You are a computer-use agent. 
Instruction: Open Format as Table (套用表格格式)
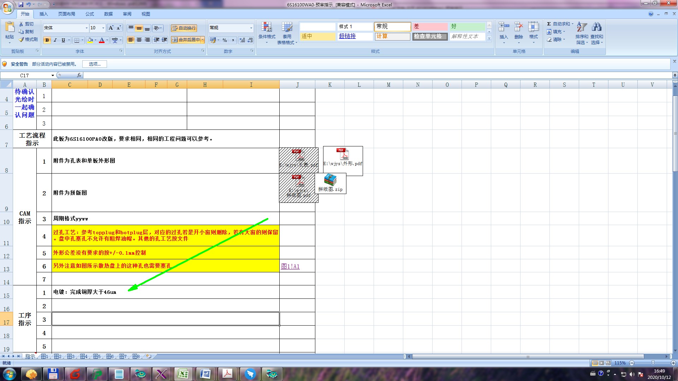coord(287,33)
